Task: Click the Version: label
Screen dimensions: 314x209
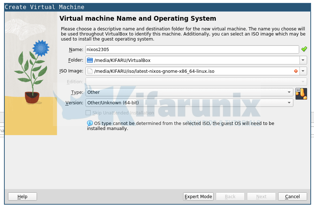Action: (x=74, y=103)
